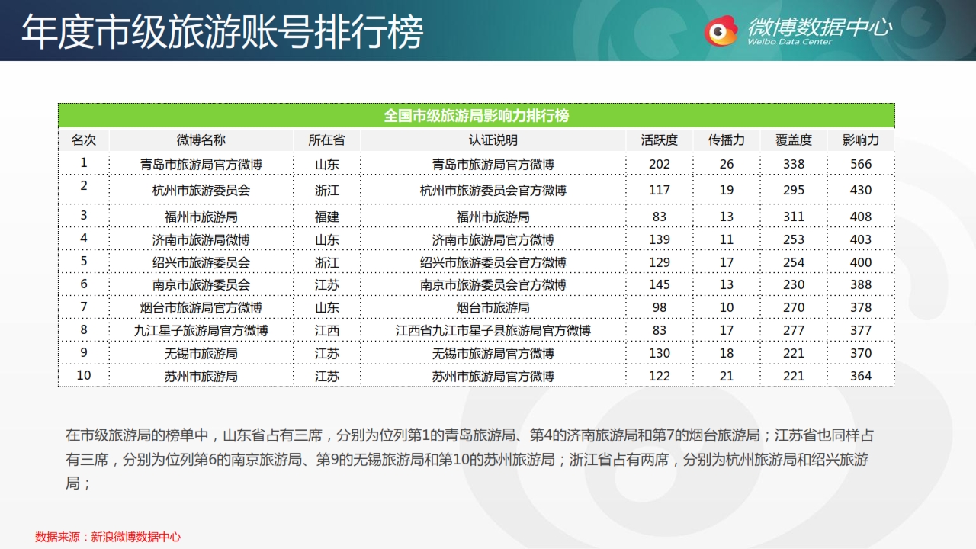Click the influence value 403
This screenshot has width=976, height=549.
861,239
